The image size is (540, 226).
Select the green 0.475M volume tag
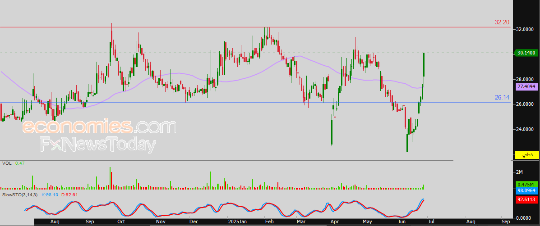pos(526,185)
